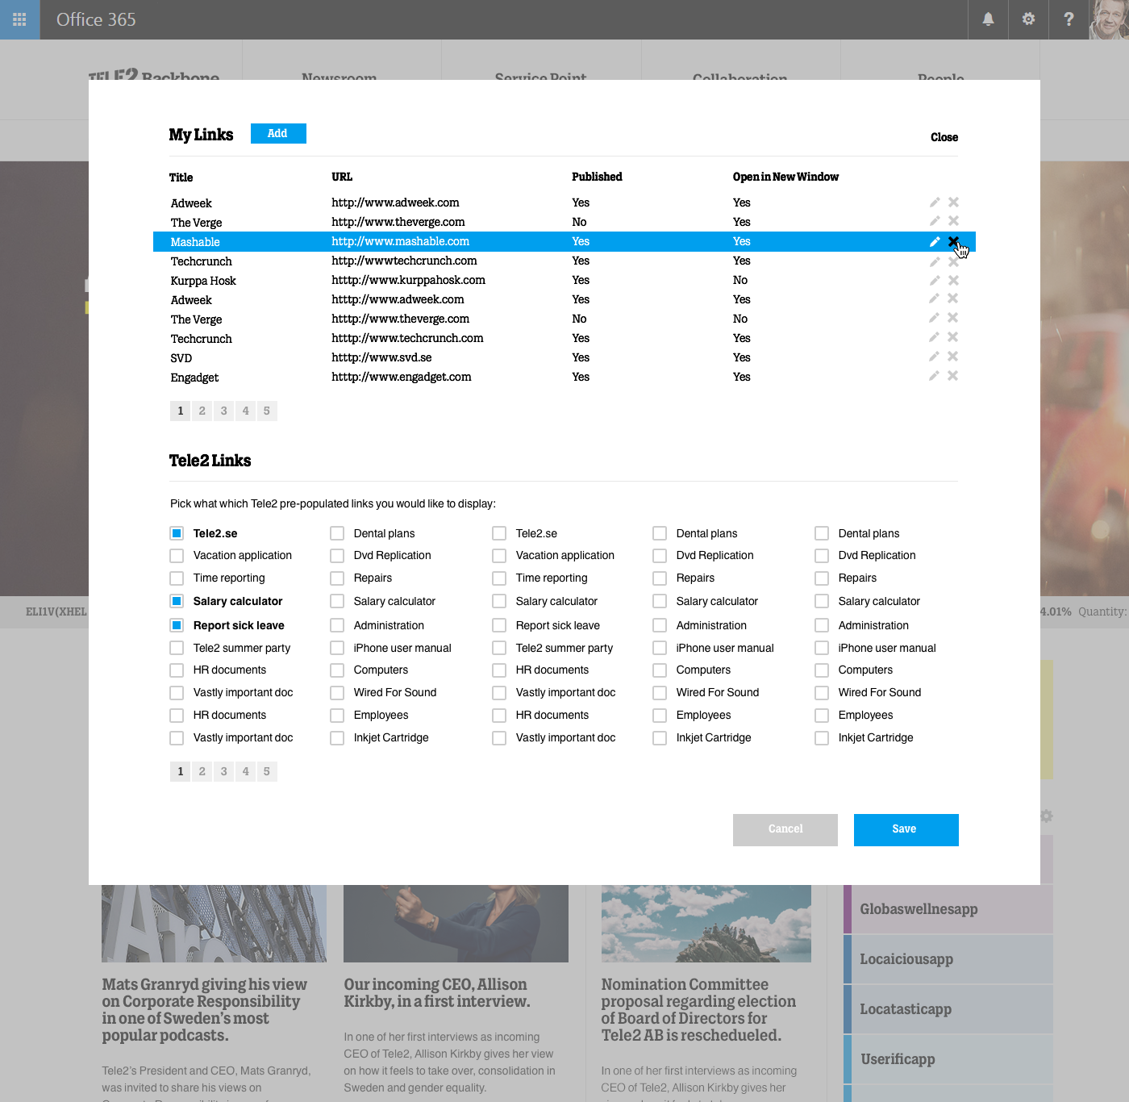
Task: Open the Userificapp tile behind dialog
Action: tap(948, 1059)
